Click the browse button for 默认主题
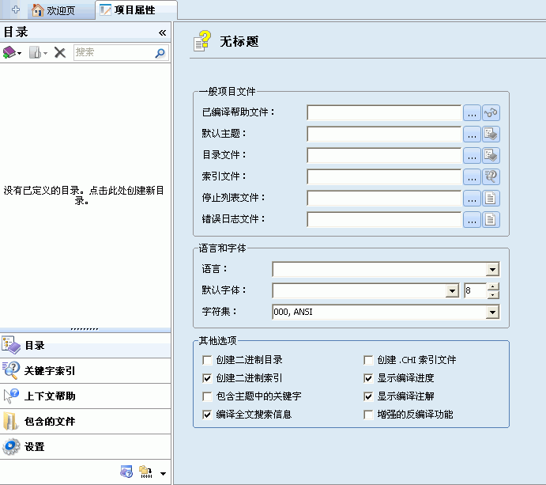This screenshot has height=485, width=546. point(472,135)
